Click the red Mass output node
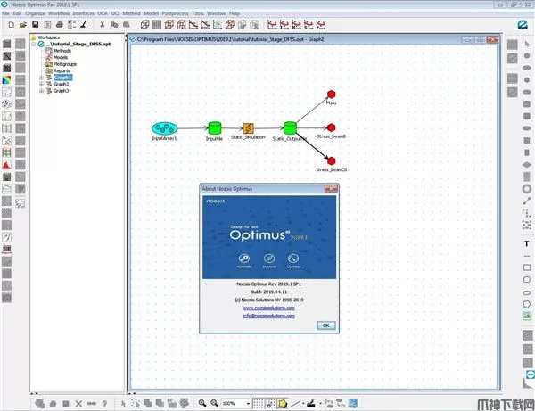535x411 pixels. pyautogui.click(x=331, y=94)
